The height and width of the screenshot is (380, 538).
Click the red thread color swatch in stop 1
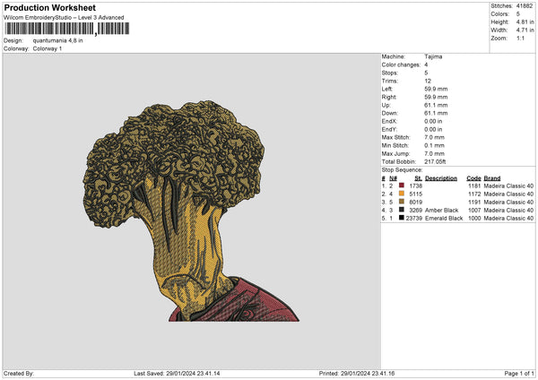[x=401, y=186]
